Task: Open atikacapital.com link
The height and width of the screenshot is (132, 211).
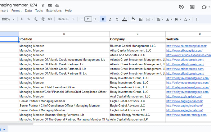Action: click(x=184, y=51)
